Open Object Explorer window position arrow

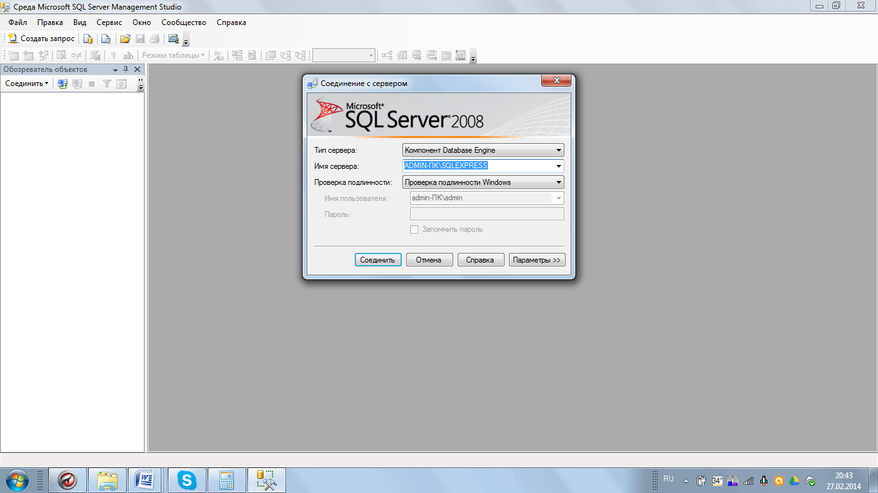[x=115, y=69]
